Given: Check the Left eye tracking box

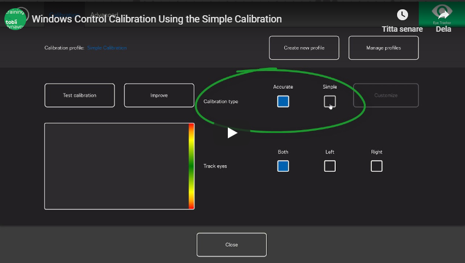Looking at the screenshot, I should (330, 166).
